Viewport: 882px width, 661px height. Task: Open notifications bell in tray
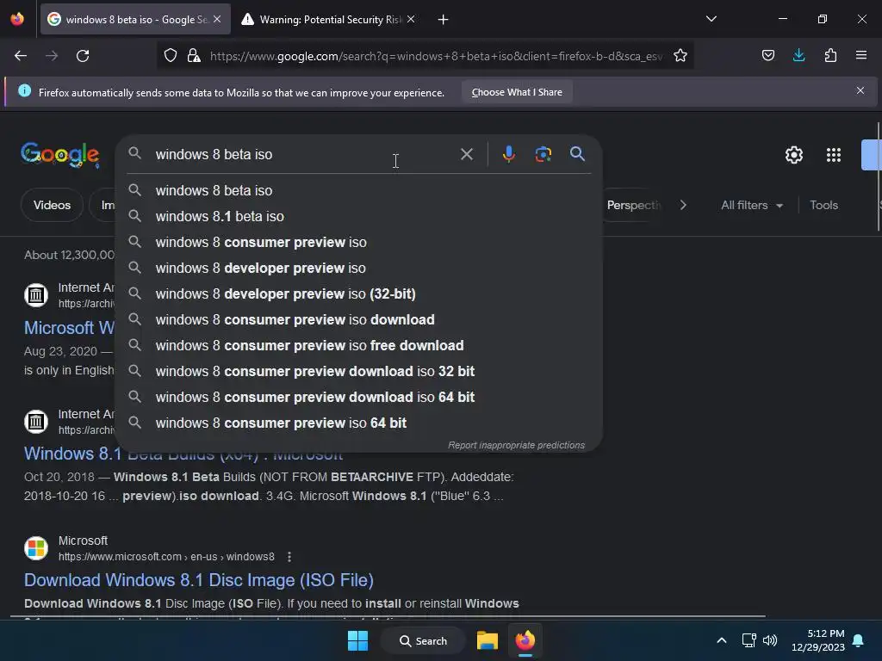[859, 640]
